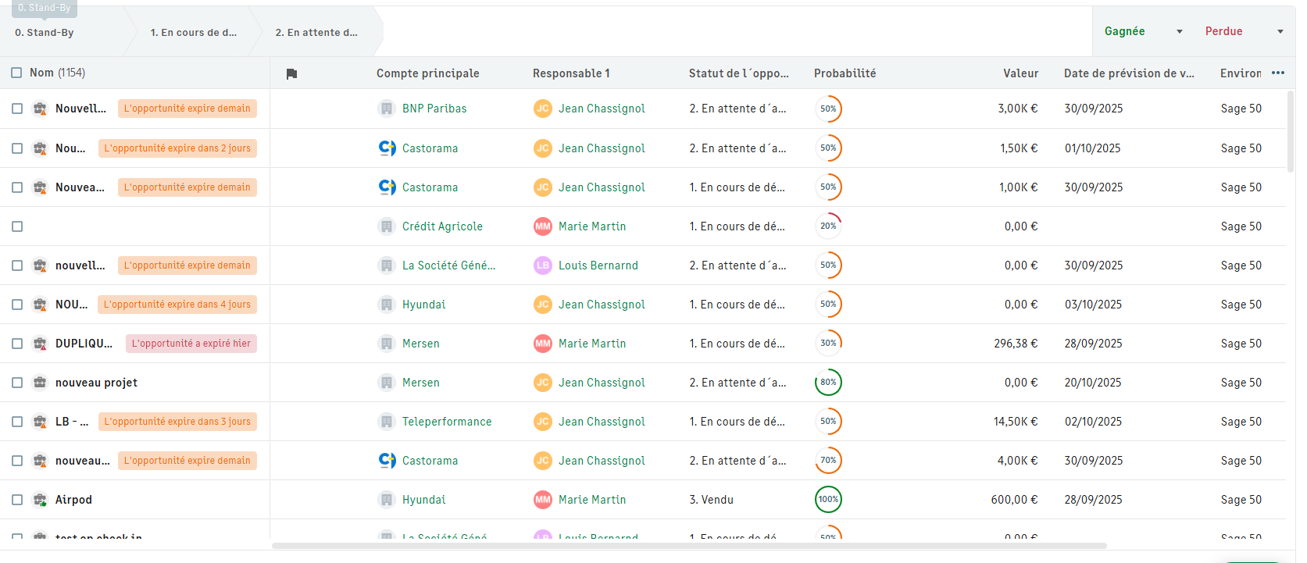Switch to '2. En attente d...' stage
The height and width of the screenshot is (563, 1307).
click(x=316, y=33)
